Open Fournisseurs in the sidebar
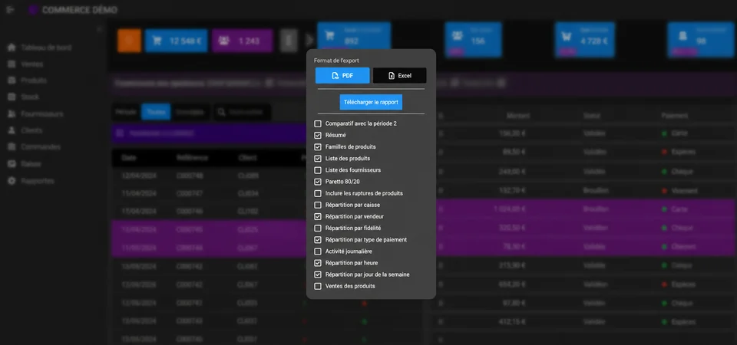The height and width of the screenshot is (345, 737). coord(41,114)
